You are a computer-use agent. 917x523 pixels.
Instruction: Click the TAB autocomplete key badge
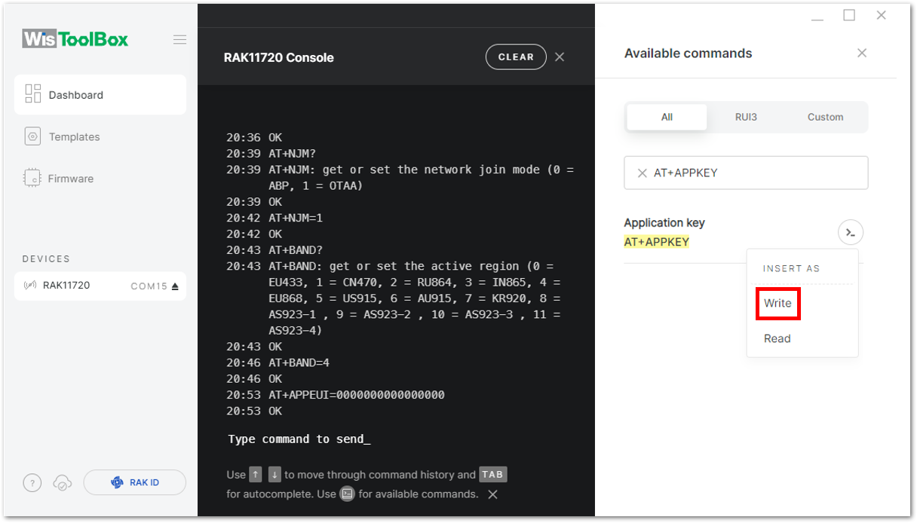(492, 475)
